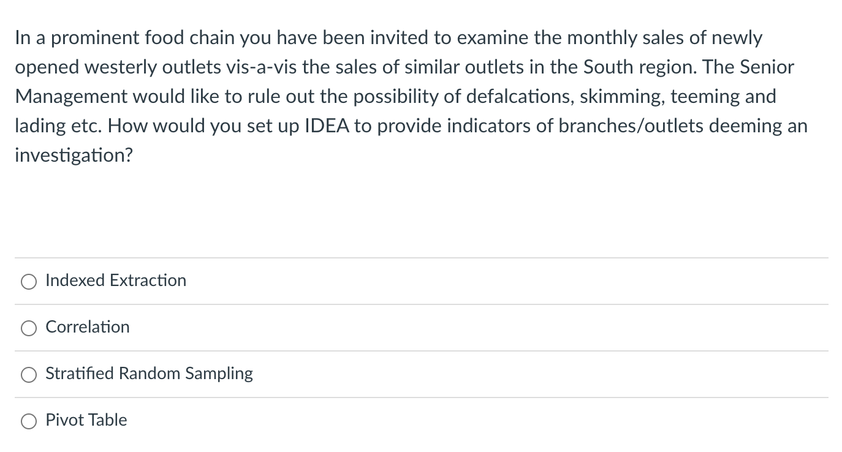Click the Correlation answer label

click(x=87, y=327)
